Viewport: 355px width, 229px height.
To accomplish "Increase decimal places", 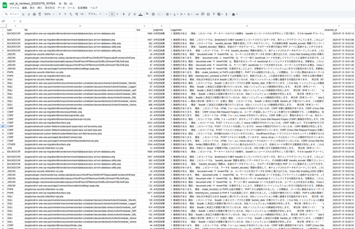I will [76, 14].
